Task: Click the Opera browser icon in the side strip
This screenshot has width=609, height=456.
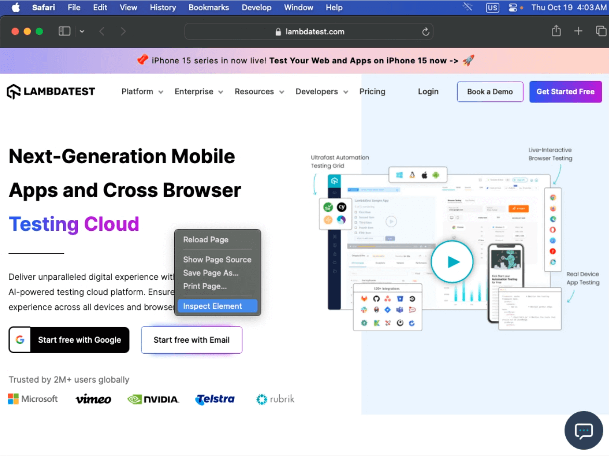Action: [553, 230]
